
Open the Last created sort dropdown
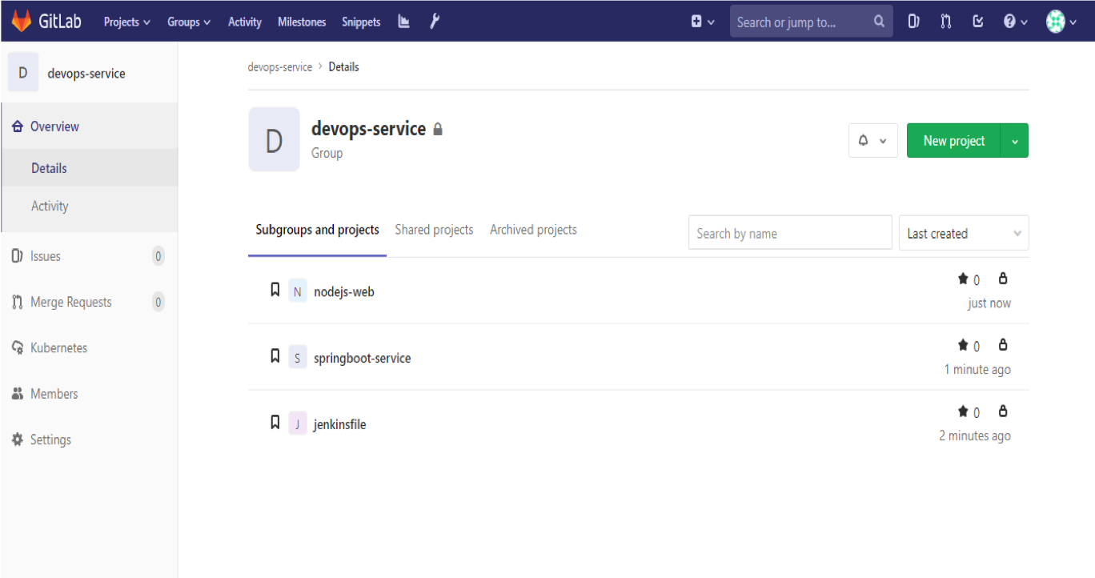tap(963, 233)
